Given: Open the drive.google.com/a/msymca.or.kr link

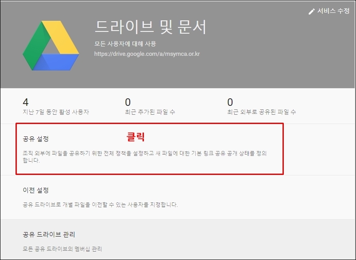Looking at the screenshot, I should [147, 54].
